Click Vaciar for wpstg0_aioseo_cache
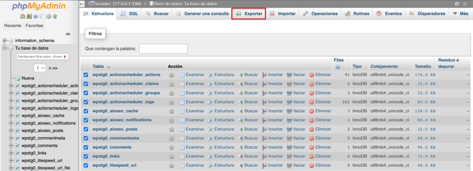 [x=296, y=111]
